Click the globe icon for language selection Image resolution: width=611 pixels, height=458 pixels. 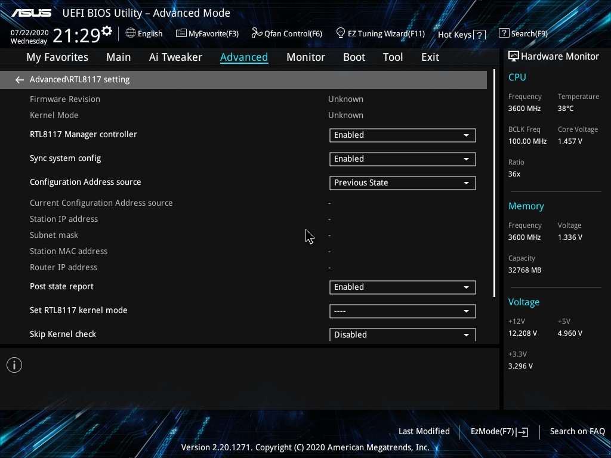(131, 33)
